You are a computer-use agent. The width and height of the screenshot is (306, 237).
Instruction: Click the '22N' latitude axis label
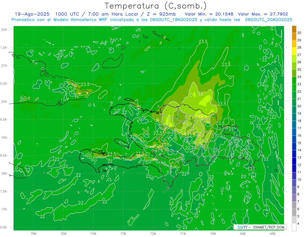(x=4, y=30)
